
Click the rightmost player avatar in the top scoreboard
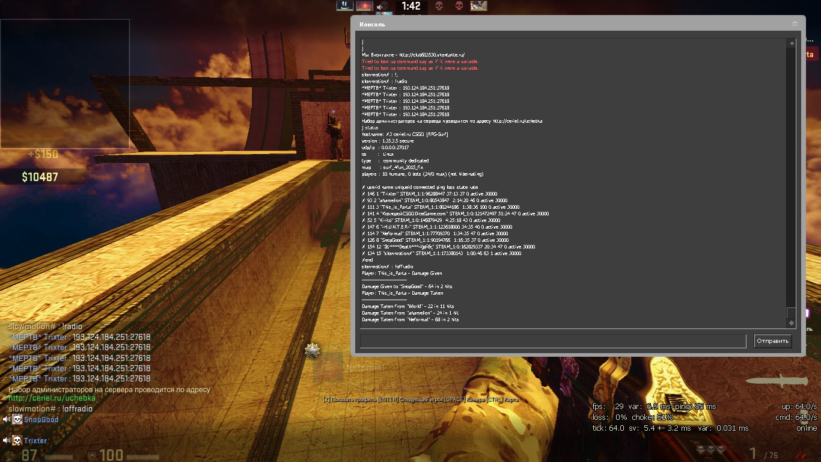[478, 5]
